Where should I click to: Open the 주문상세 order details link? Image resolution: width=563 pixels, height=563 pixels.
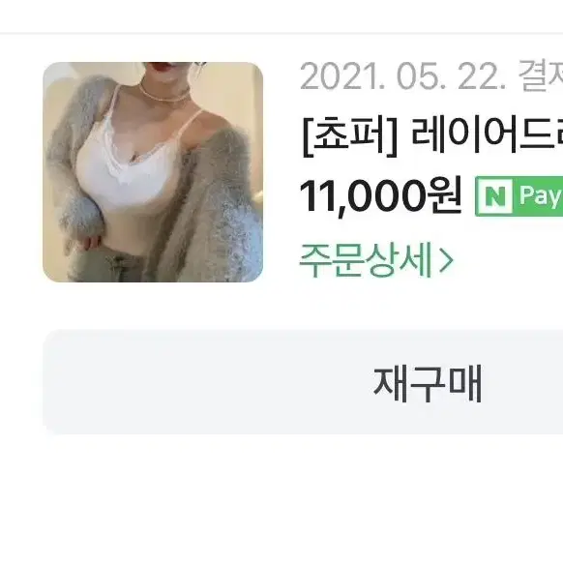tap(376, 260)
